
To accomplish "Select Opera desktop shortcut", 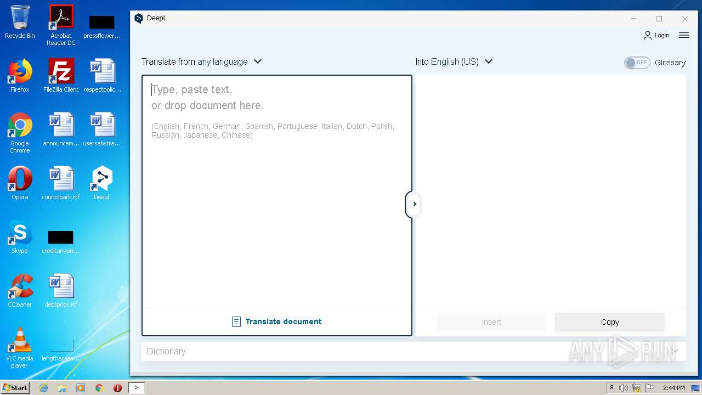I will click(20, 183).
